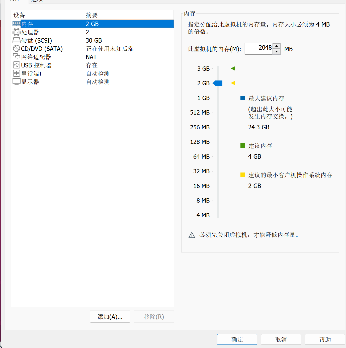
Task: Click the 添加(A) button
Action: tap(110, 317)
